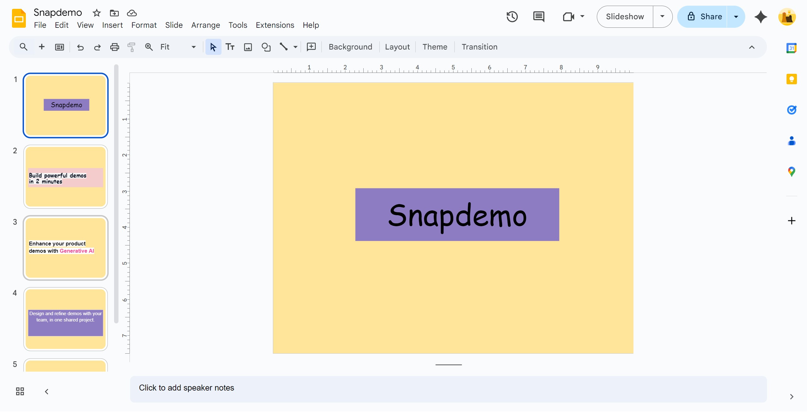This screenshot has height=412, width=807.
Task: Choose the Select arrow cursor tool
Action: coord(213,47)
